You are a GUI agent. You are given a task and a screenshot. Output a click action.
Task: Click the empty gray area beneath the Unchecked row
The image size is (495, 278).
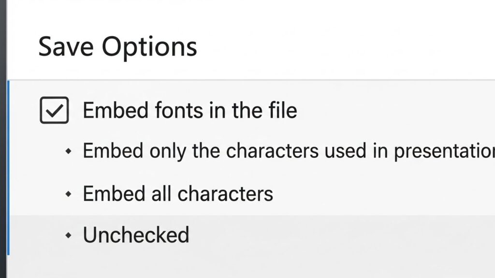(251, 266)
